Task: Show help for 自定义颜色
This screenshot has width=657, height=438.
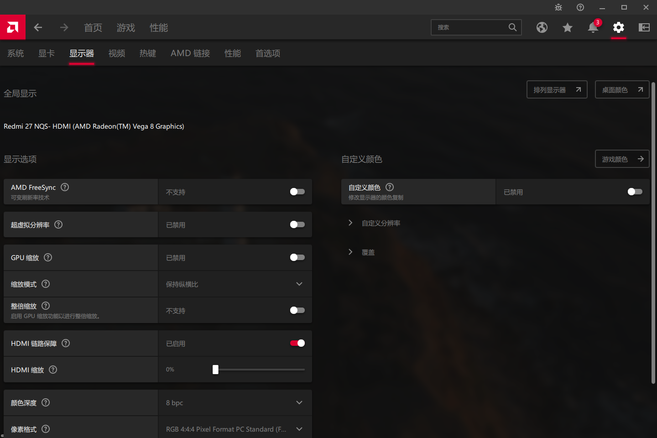Action: pyautogui.click(x=390, y=187)
